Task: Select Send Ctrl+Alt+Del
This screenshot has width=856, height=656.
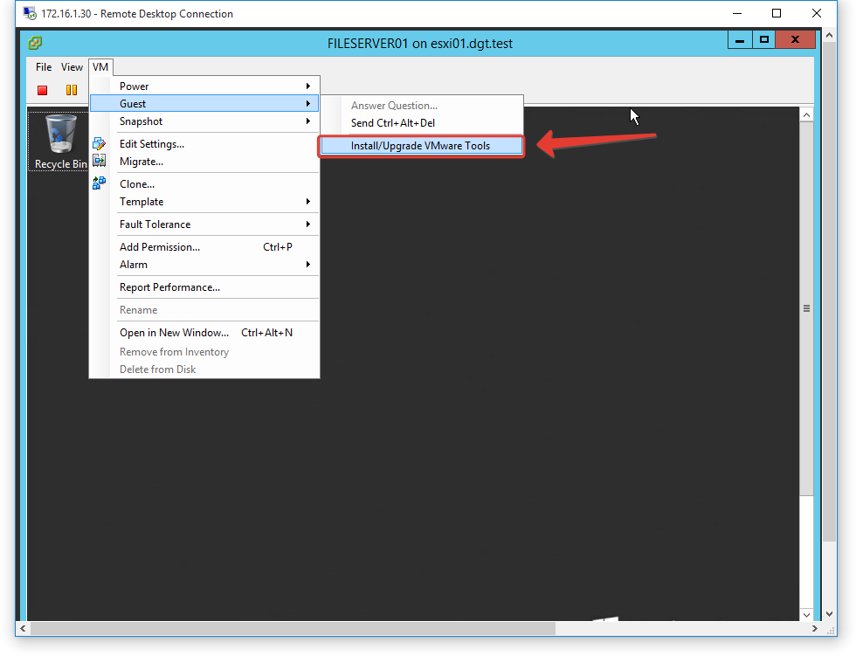Action: (421, 123)
